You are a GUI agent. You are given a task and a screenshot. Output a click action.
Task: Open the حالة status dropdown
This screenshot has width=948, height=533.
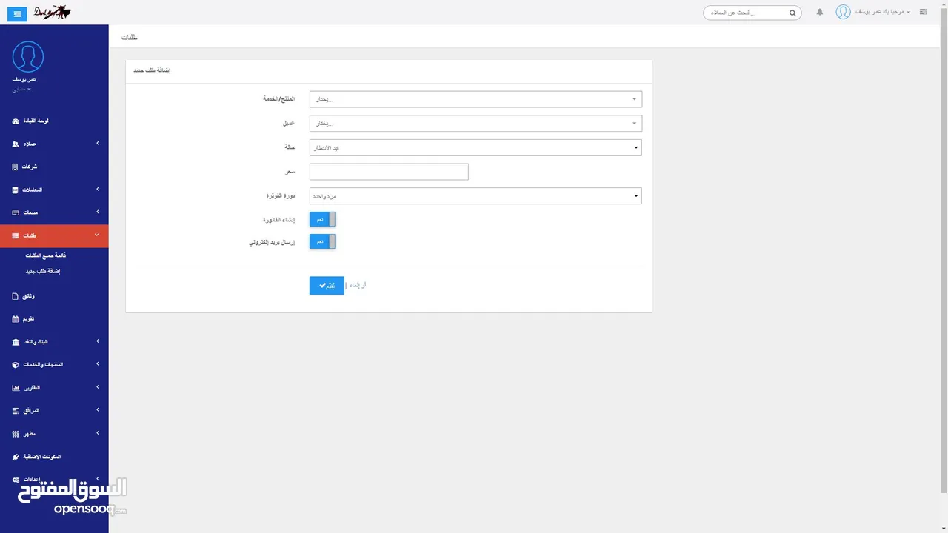point(475,147)
